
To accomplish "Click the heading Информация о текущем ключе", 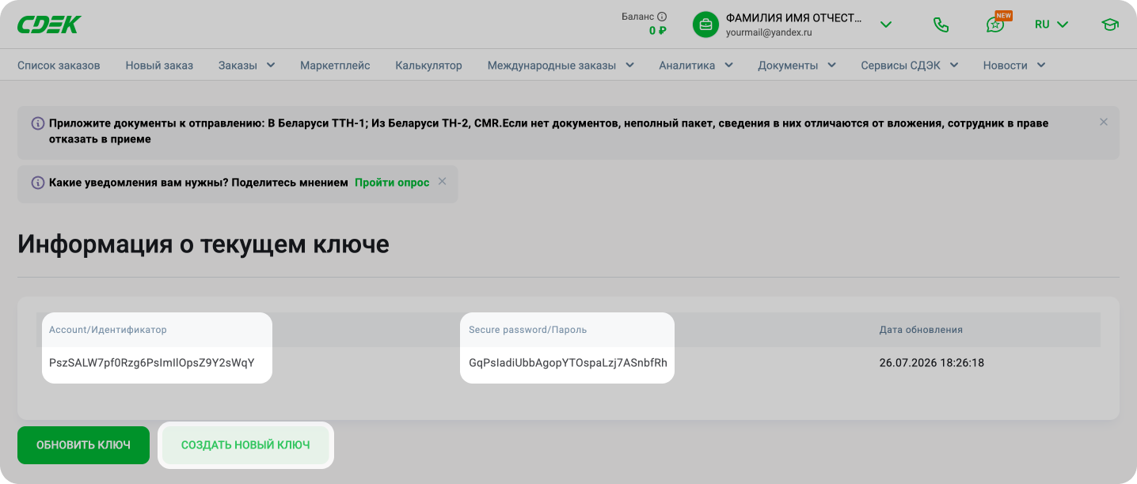I will coord(203,244).
